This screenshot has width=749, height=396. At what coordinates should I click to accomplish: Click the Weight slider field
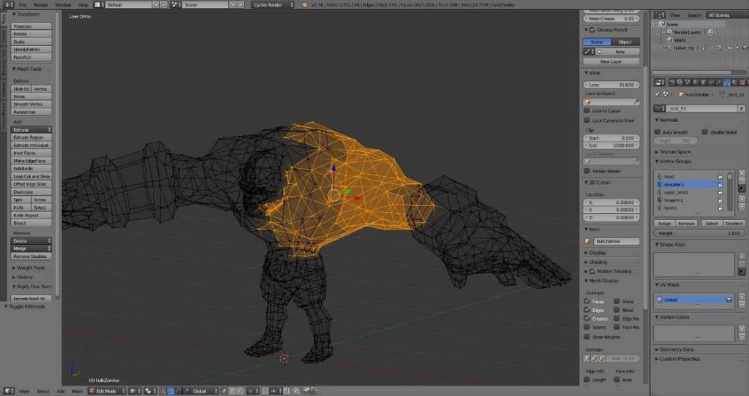[698, 233]
